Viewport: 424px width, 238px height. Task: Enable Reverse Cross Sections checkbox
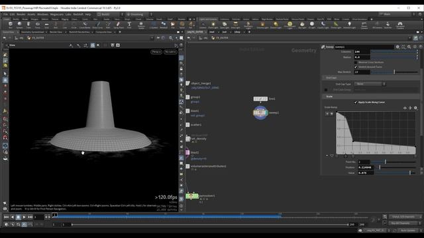(356, 62)
